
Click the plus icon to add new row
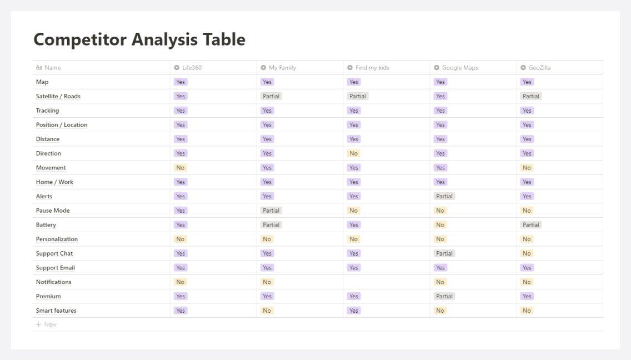[x=39, y=324]
